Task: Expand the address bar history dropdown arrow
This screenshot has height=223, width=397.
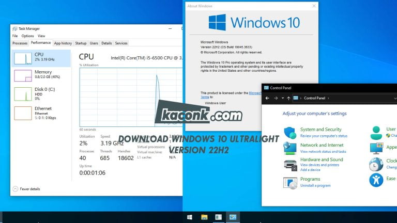Action: pyautogui.click(x=395, y=98)
